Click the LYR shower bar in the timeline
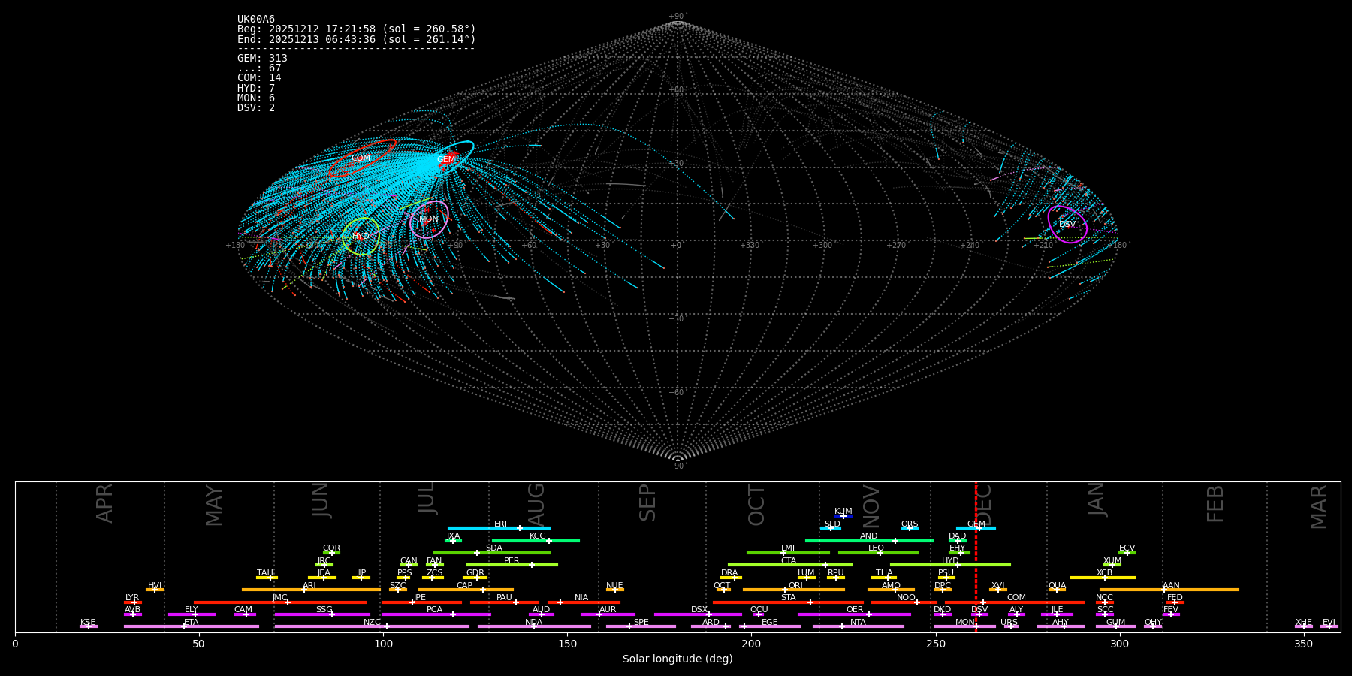Screen dimensions: 1352x676 point(133,602)
